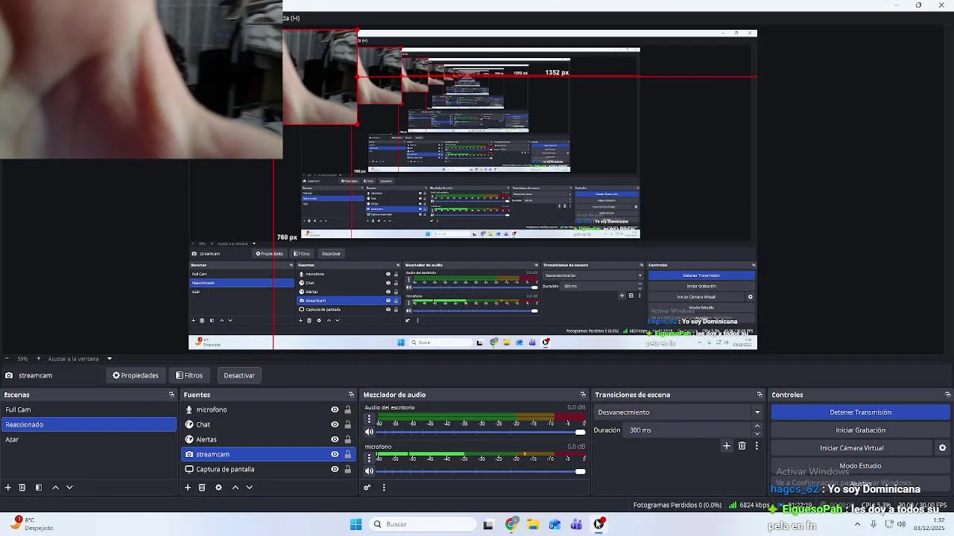954x536 pixels.
Task: Toggle lock on Alertas source
Action: coord(347,439)
